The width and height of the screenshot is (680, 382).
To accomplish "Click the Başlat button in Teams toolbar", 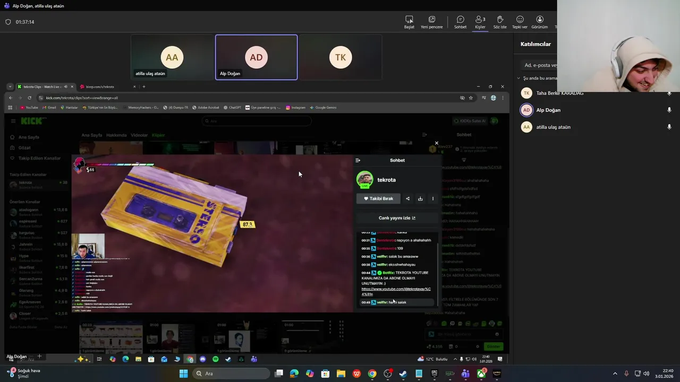I will pos(409,22).
